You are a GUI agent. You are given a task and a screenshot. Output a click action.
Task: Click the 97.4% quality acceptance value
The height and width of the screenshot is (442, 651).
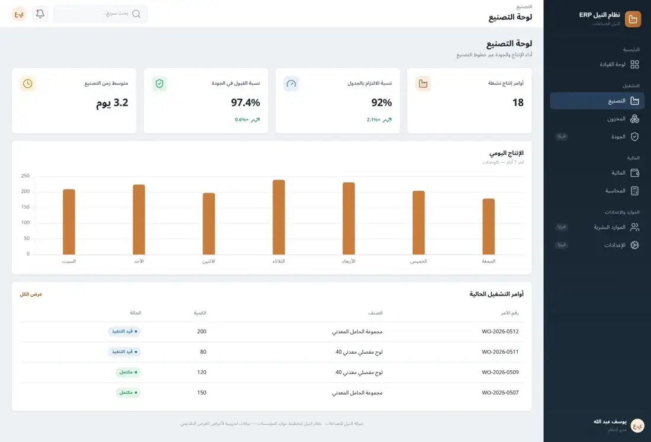[x=246, y=103]
